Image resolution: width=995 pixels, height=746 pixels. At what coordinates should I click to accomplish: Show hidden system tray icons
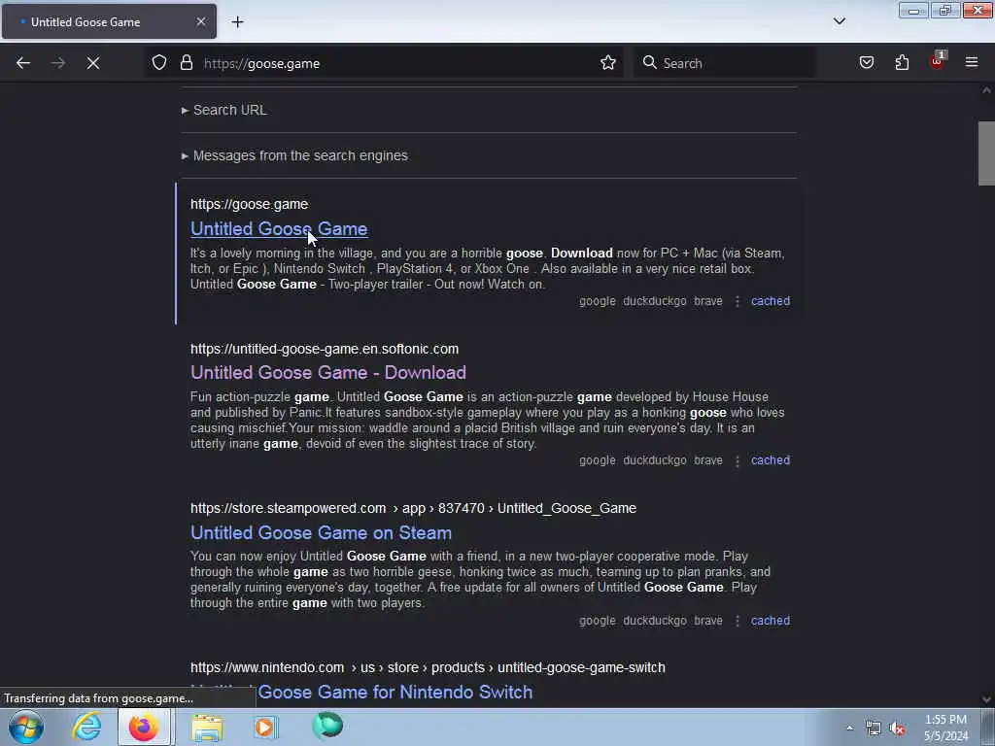pyautogui.click(x=849, y=729)
